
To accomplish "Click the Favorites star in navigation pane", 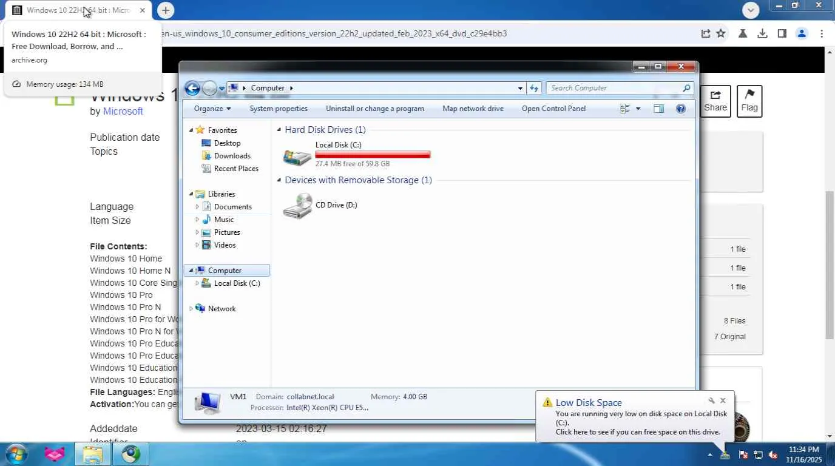I will pyautogui.click(x=200, y=130).
